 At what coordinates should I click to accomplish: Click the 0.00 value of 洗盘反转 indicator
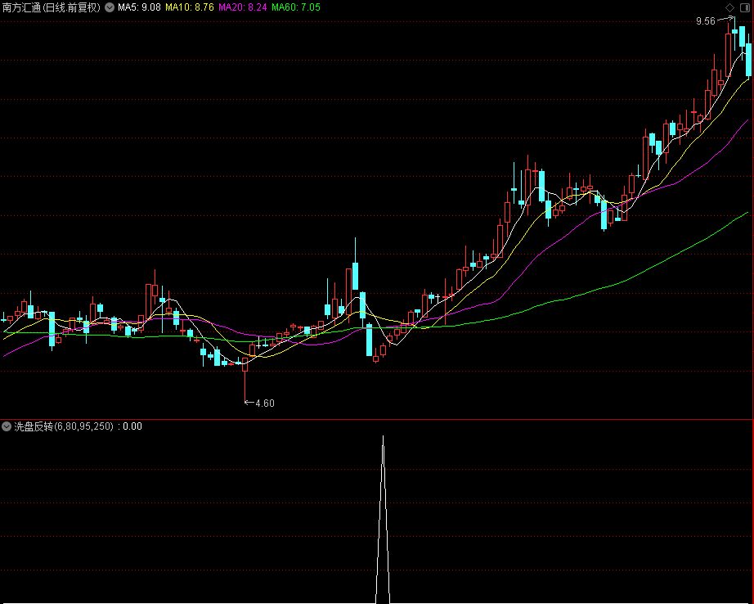132,426
